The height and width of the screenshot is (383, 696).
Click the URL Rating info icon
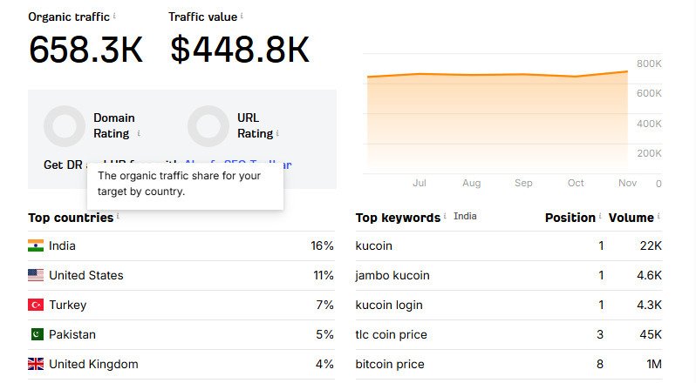pyautogui.click(x=277, y=134)
